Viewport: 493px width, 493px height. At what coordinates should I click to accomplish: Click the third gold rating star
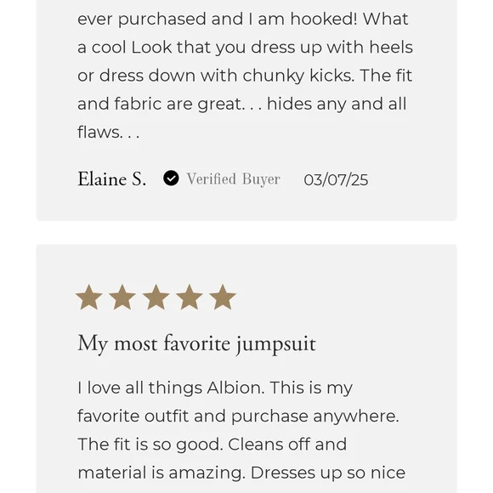[x=156, y=297]
